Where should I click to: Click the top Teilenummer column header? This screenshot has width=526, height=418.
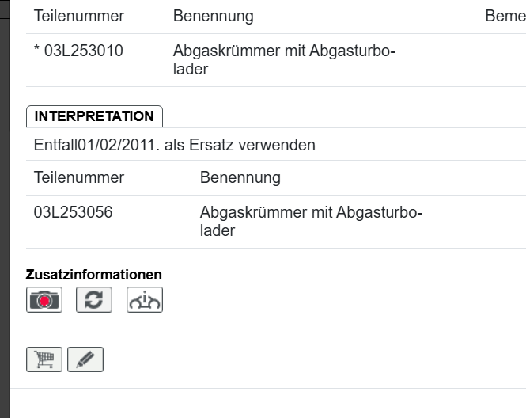click(78, 16)
